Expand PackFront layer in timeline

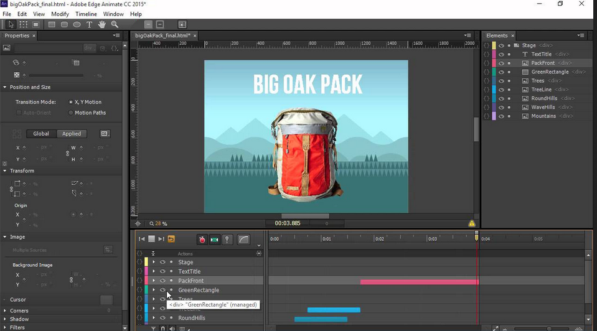(x=153, y=281)
